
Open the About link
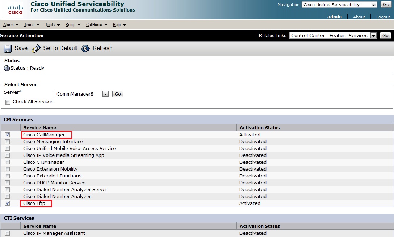[x=359, y=17]
